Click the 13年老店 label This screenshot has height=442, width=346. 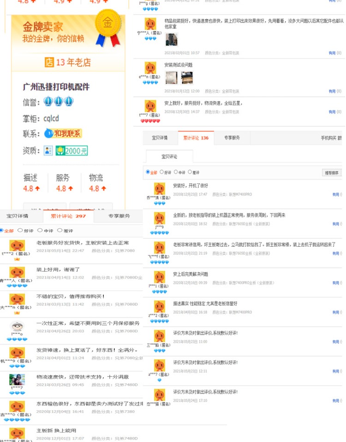(73, 62)
